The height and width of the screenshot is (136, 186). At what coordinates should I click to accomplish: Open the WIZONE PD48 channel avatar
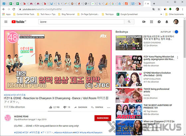[8, 118]
